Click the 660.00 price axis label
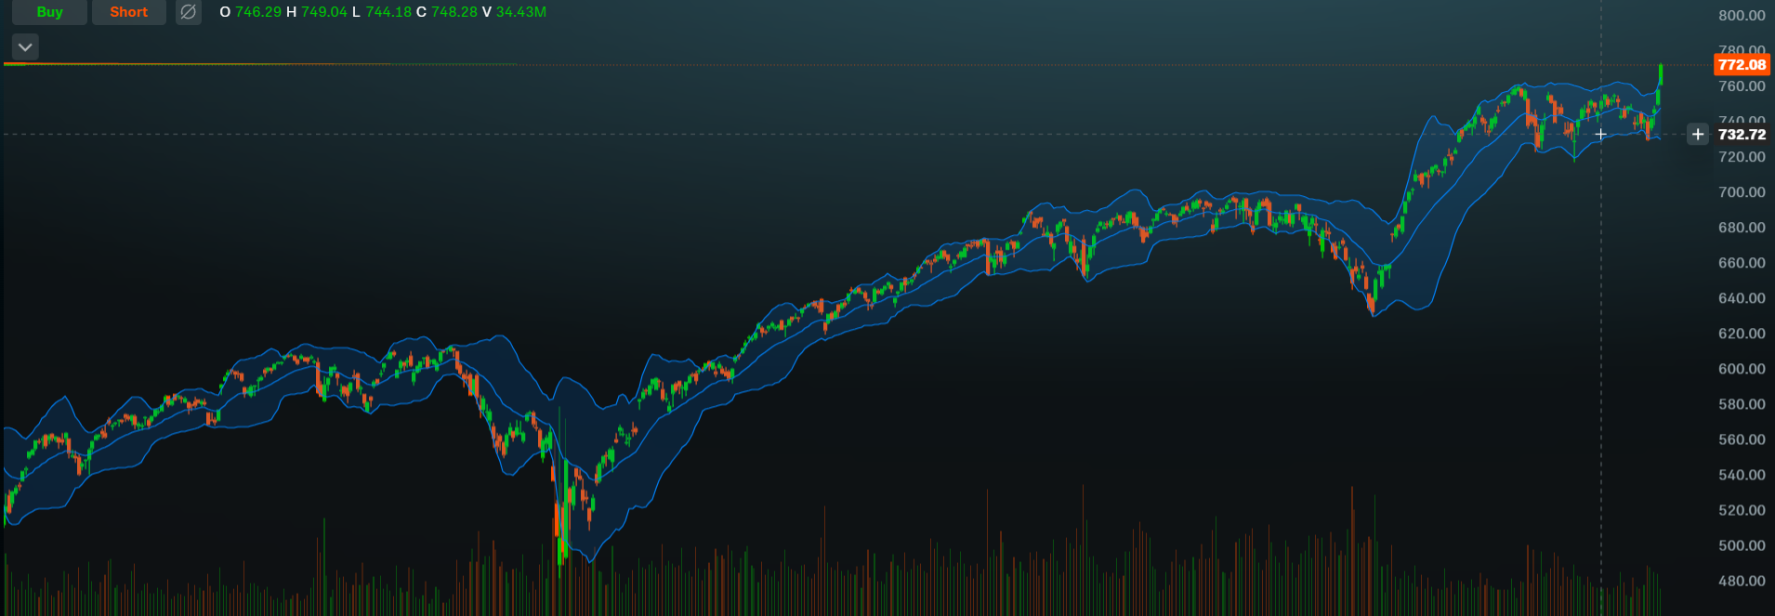 [x=1742, y=263]
